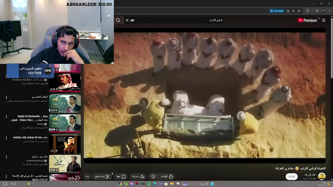The height and width of the screenshot is (187, 333).
Task: Open options for Ibraheem Alsul6an video
Action: (7, 76)
